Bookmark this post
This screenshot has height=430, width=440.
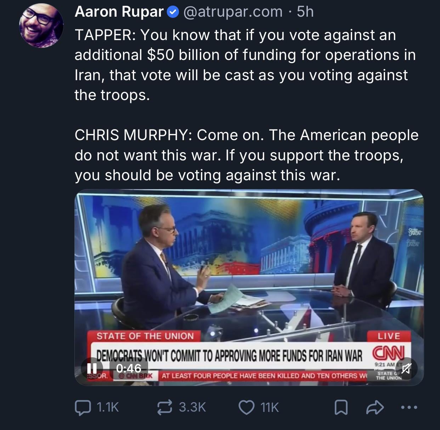pos(341,407)
